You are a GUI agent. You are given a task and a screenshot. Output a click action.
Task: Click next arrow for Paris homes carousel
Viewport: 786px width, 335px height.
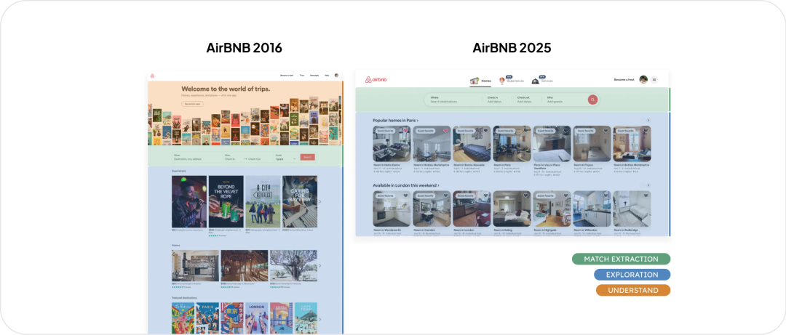pyautogui.click(x=648, y=120)
